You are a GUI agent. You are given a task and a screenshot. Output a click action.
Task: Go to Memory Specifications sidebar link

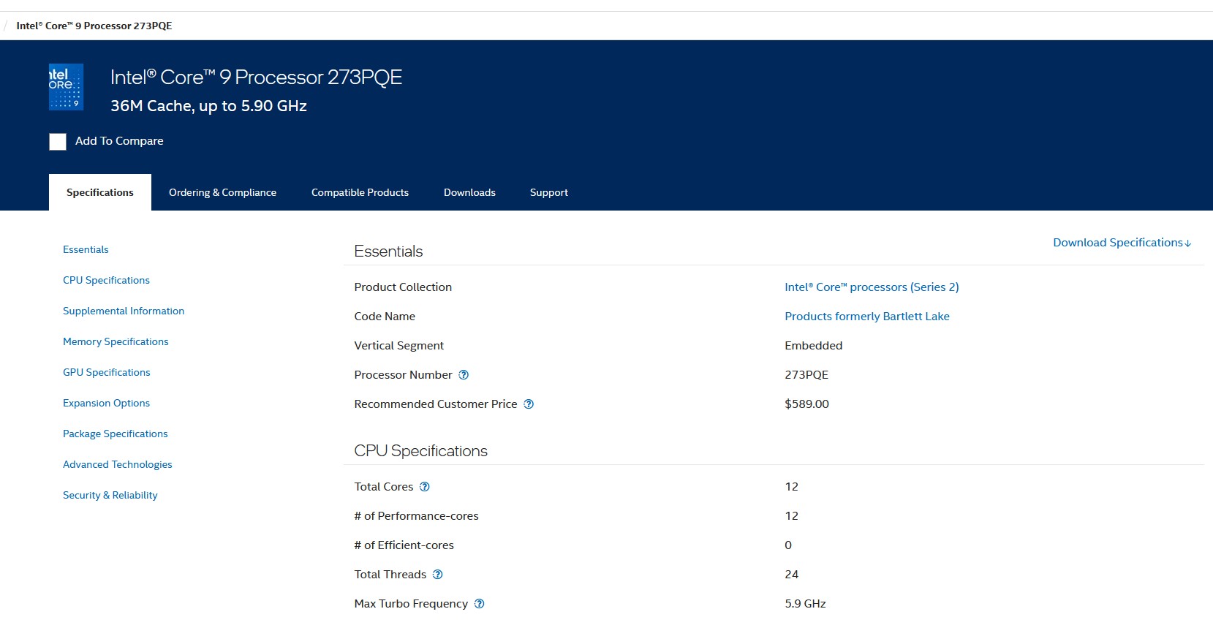[116, 341]
